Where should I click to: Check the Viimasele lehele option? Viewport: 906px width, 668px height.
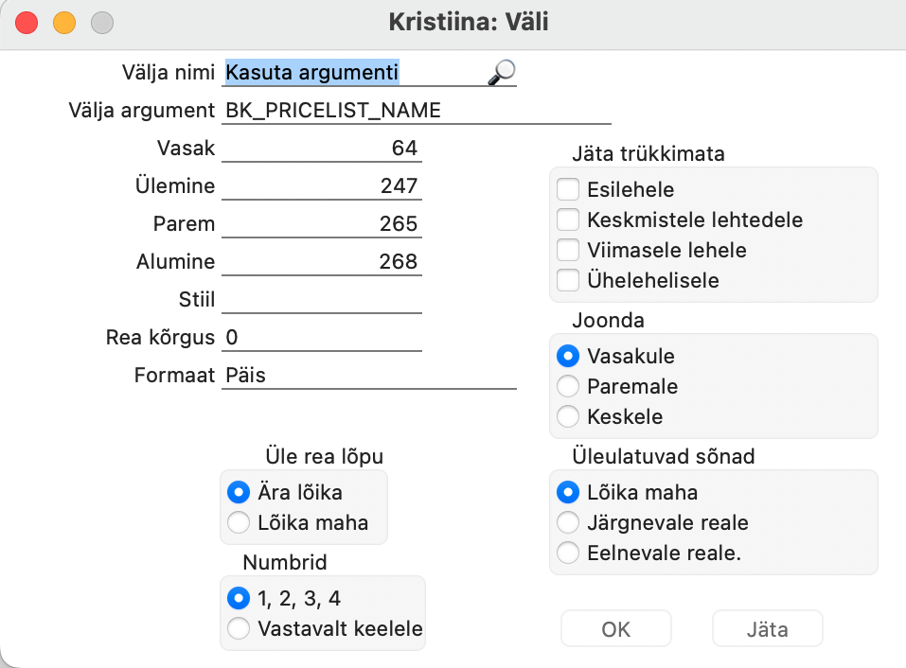pos(568,250)
